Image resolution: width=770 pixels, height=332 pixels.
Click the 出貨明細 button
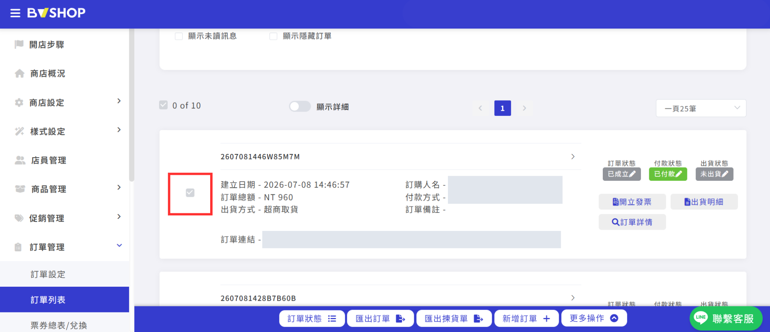(x=704, y=202)
